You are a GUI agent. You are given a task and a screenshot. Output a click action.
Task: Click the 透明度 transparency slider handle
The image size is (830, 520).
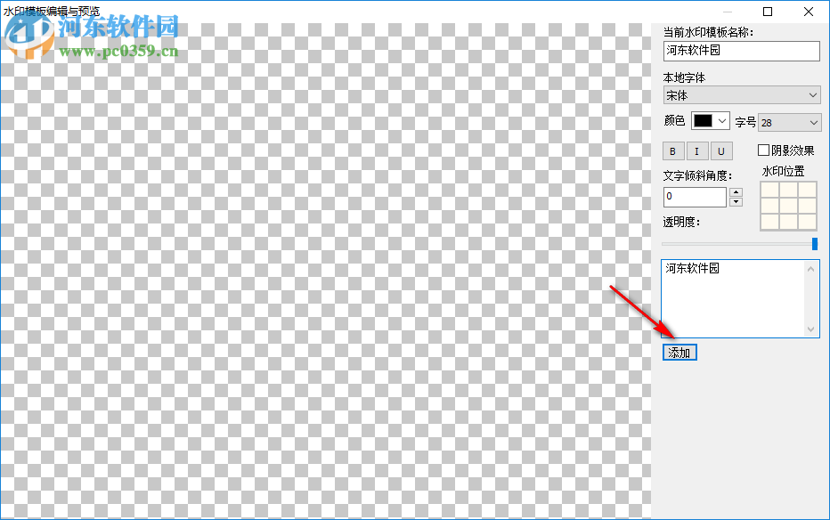815,244
